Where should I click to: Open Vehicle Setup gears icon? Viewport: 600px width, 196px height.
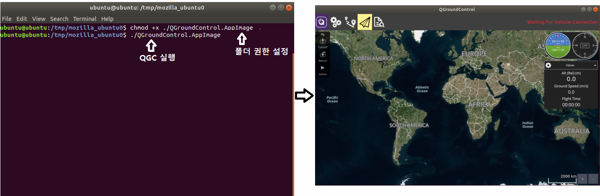tap(336, 22)
